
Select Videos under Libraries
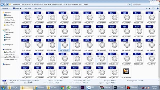click(x=8, y=40)
